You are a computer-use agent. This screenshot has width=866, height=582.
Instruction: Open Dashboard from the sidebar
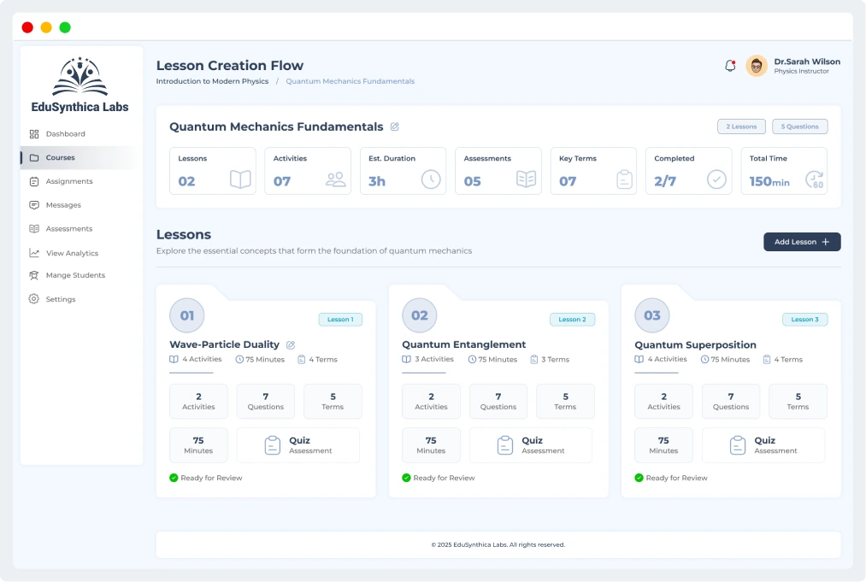65,134
